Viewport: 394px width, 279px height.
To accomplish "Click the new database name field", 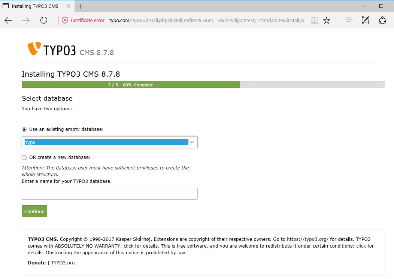I will [110, 194].
